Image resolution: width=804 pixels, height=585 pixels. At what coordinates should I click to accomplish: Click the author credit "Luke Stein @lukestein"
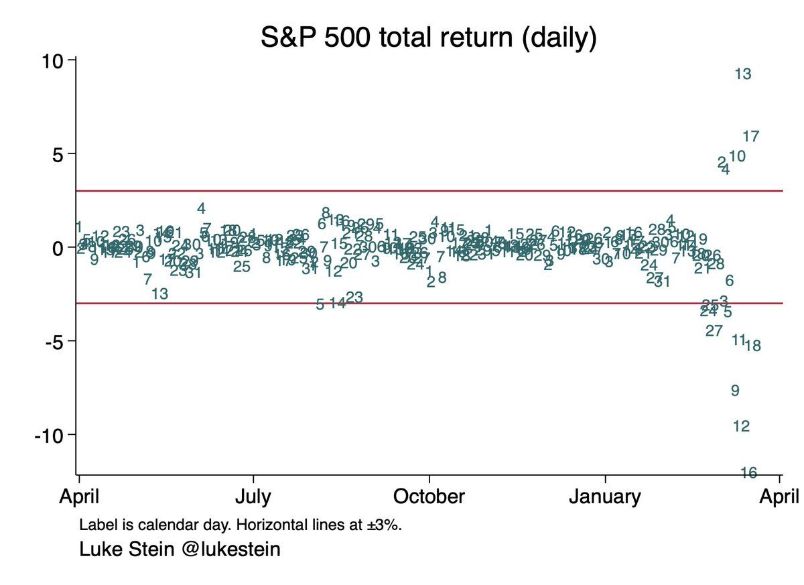(x=180, y=549)
